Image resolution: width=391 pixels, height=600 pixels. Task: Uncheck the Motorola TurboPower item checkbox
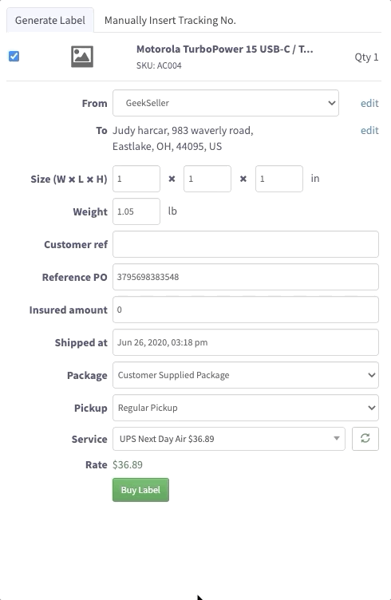coord(14,56)
